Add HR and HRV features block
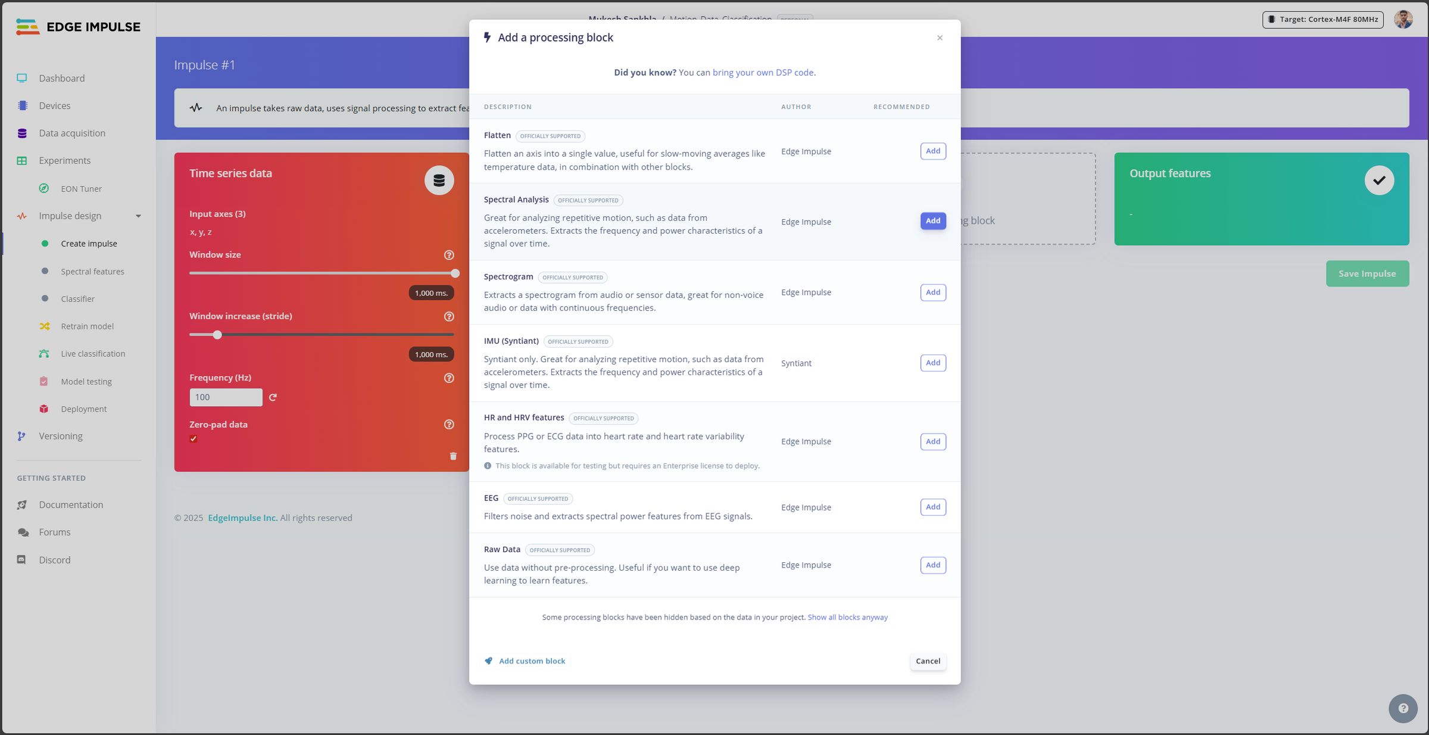 (x=933, y=441)
